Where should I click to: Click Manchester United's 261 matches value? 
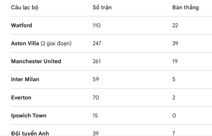(97, 61)
